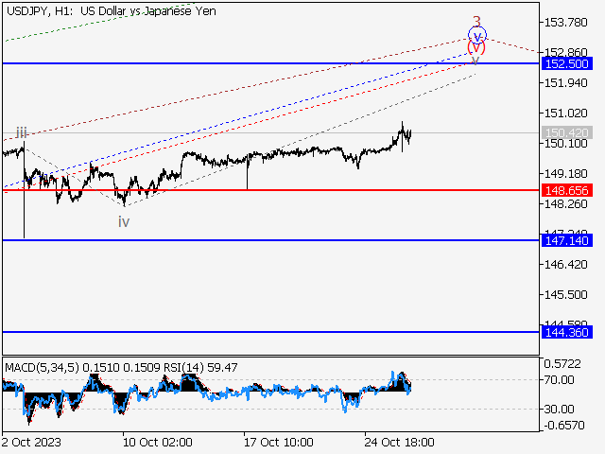Click the RSI(14) 59.47 indicator label
This screenshot has width=605, height=454.
coord(200,368)
